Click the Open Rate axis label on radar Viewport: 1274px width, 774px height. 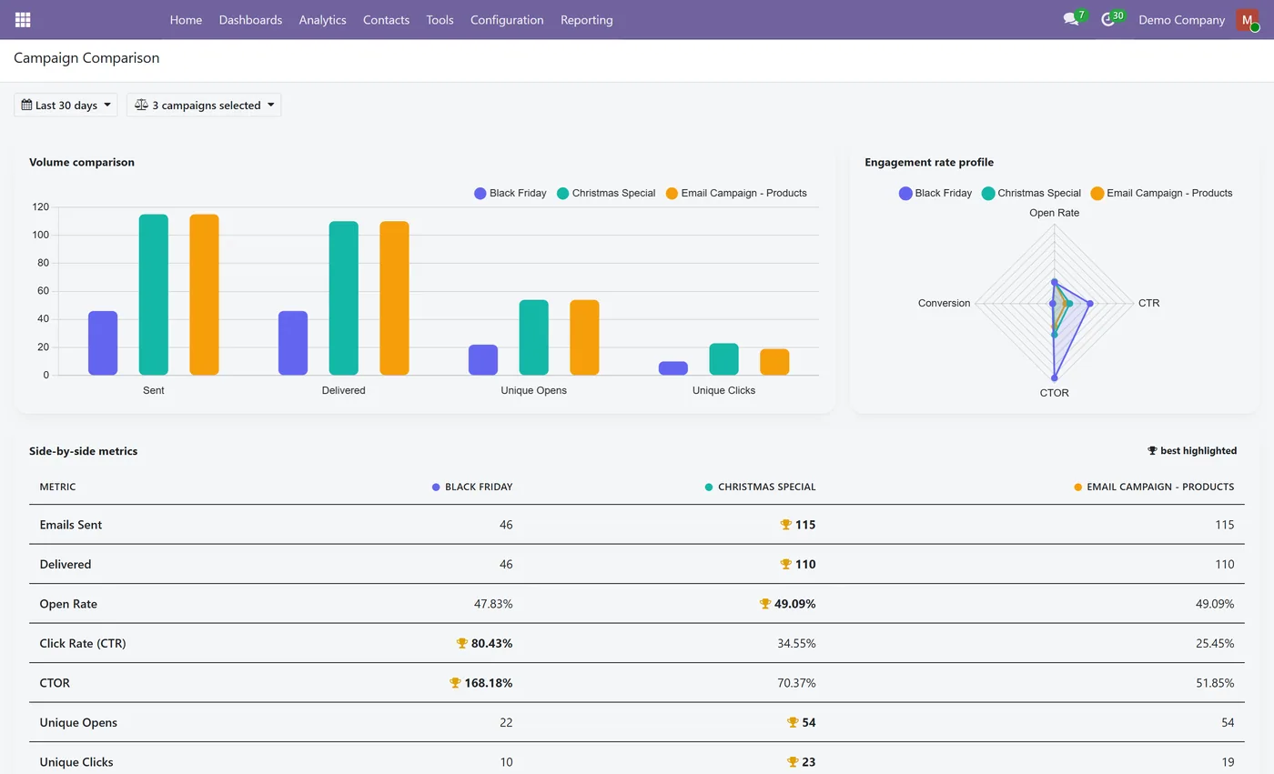[1055, 213]
